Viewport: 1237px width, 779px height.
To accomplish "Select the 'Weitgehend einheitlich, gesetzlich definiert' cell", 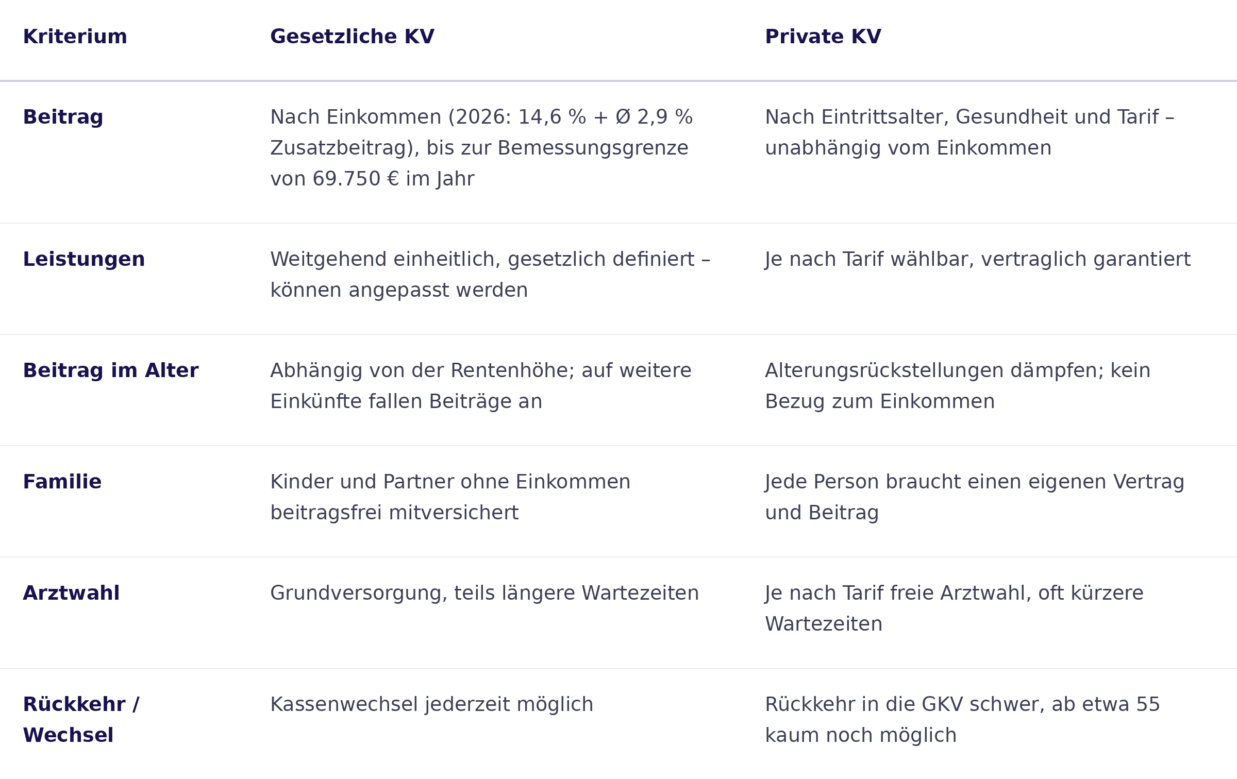I will pos(490,275).
